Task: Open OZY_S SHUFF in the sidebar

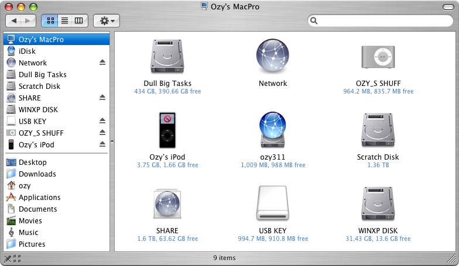Action: click(x=57, y=133)
